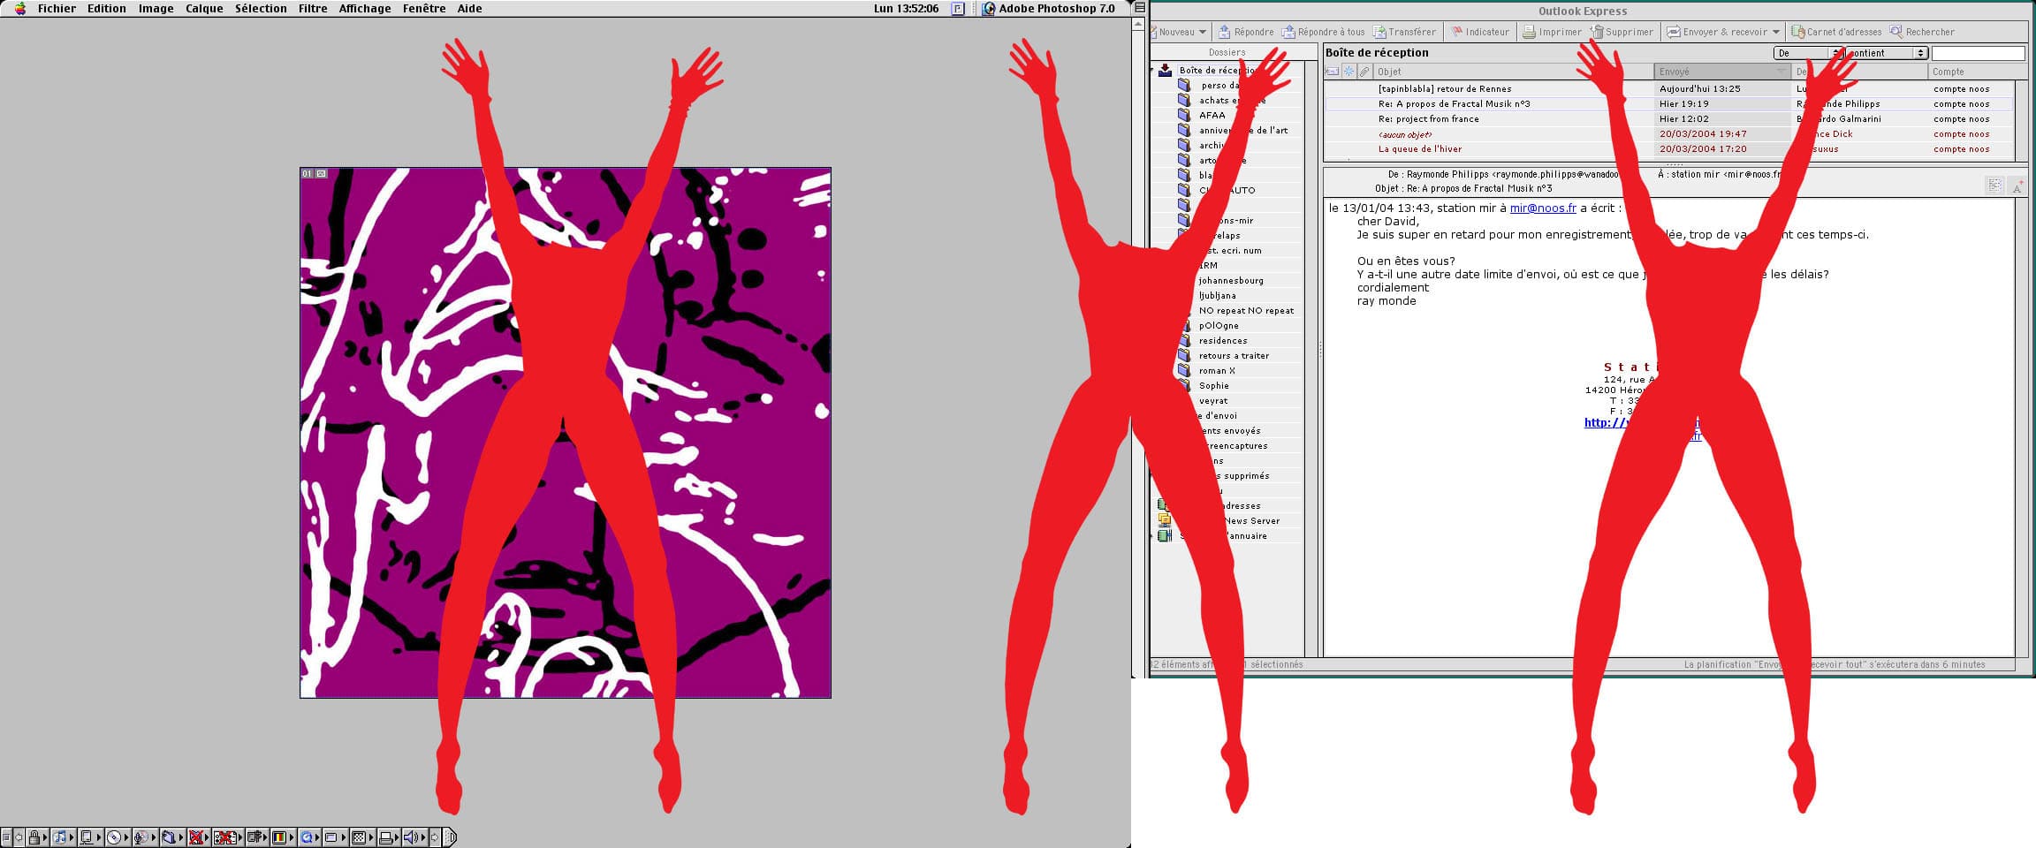Open the Fichier menu
Screen dimensions: 2036x848
pyautogui.click(x=57, y=9)
